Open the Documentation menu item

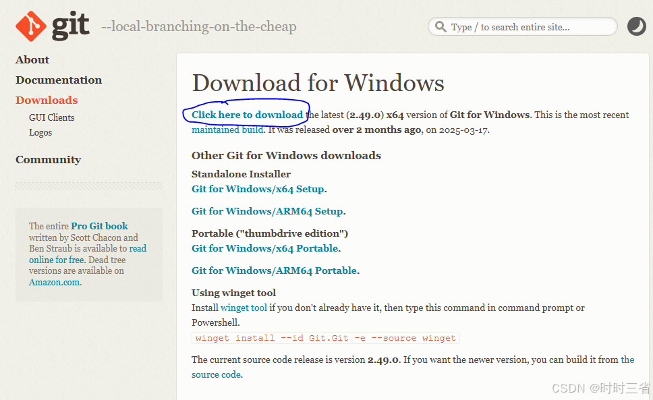click(59, 80)
